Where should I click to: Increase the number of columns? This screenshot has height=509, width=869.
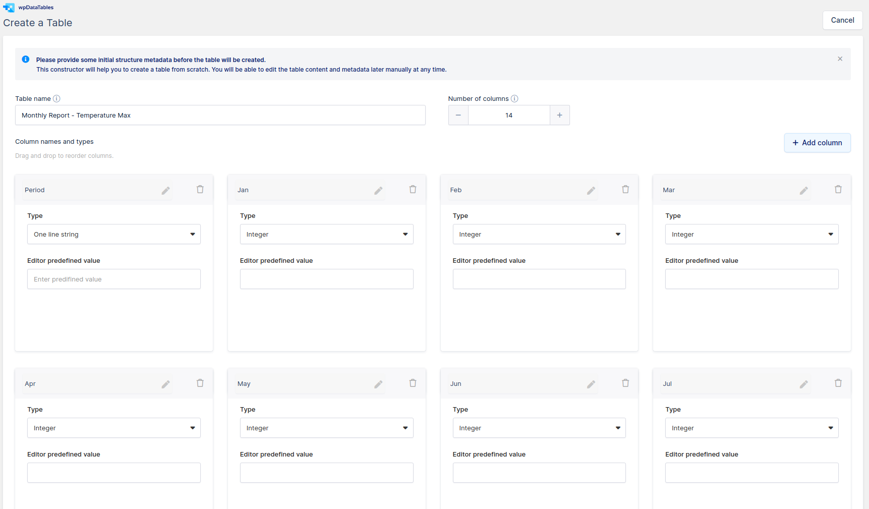click(560, 115)
